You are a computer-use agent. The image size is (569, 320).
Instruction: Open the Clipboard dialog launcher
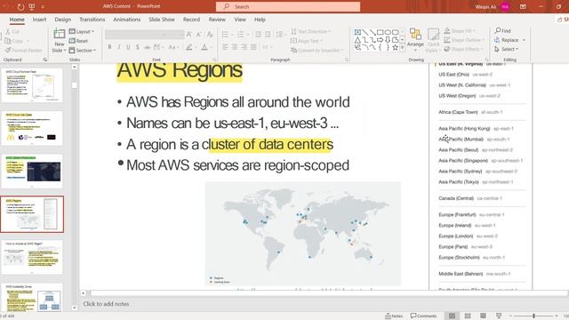(x=45, y=60)
